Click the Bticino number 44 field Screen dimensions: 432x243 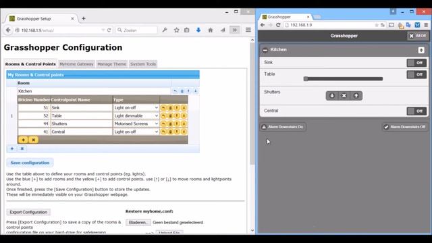tap(34, 124)
